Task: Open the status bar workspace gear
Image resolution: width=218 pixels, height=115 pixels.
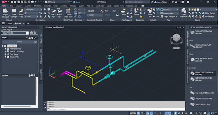Action: (x=191, y=113)
